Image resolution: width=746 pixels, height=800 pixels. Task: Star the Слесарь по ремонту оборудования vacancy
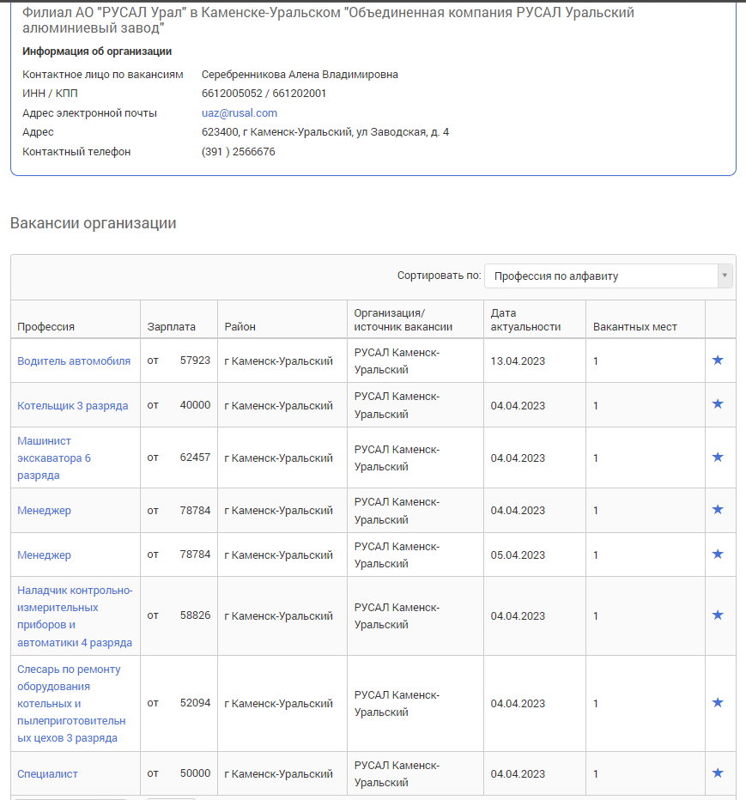(x=718, y=703)
